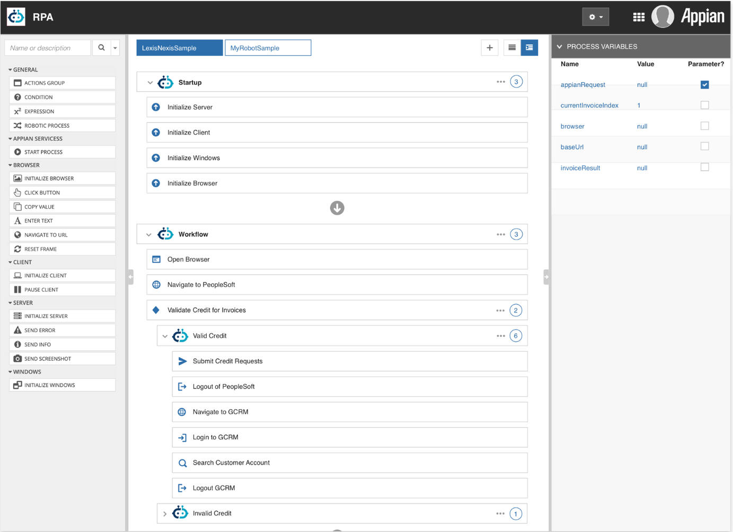Click the search magnifier icon in sidebar

pyautogui.click(x=101, y=48)
